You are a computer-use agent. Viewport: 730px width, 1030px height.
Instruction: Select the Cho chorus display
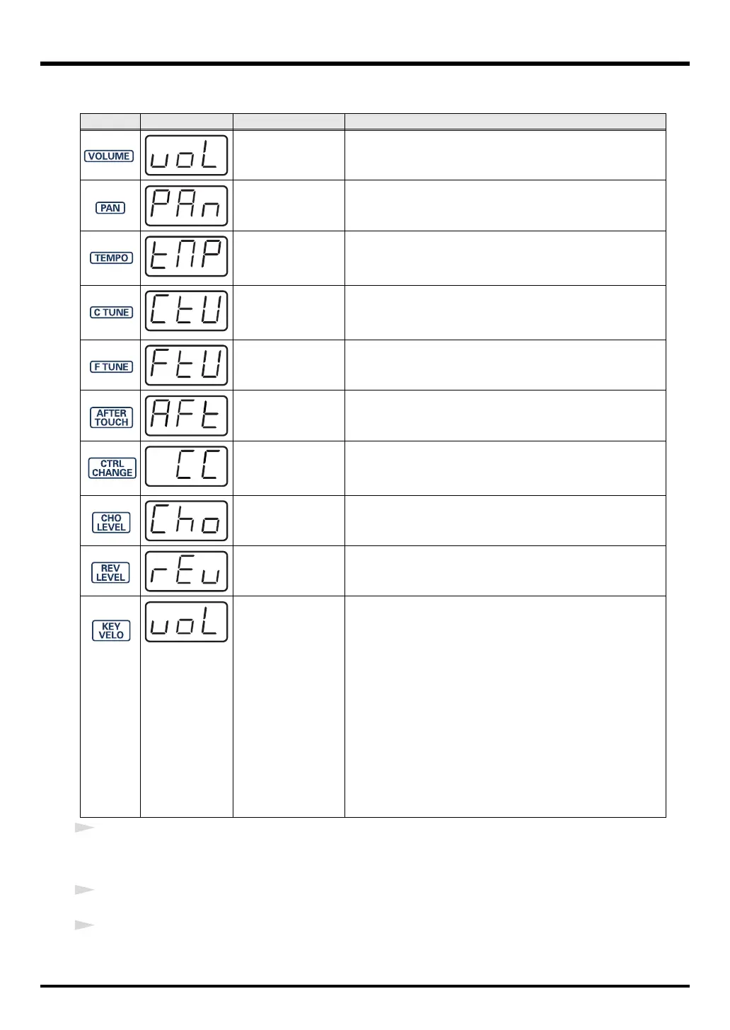[187, 521]
